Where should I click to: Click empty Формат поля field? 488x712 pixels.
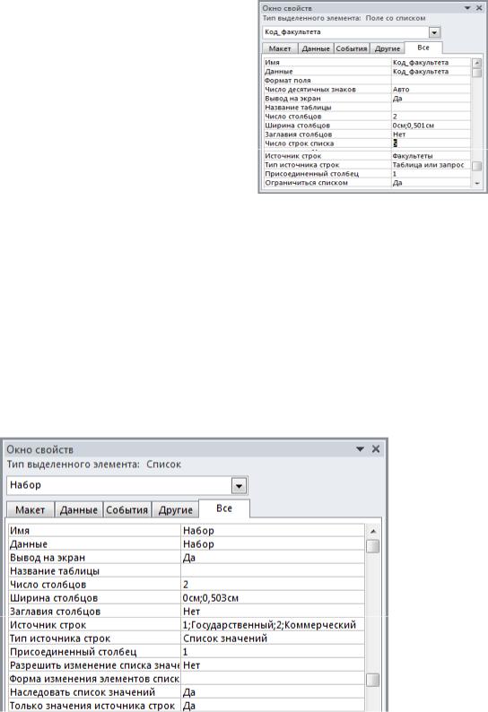tap(431, 81)
